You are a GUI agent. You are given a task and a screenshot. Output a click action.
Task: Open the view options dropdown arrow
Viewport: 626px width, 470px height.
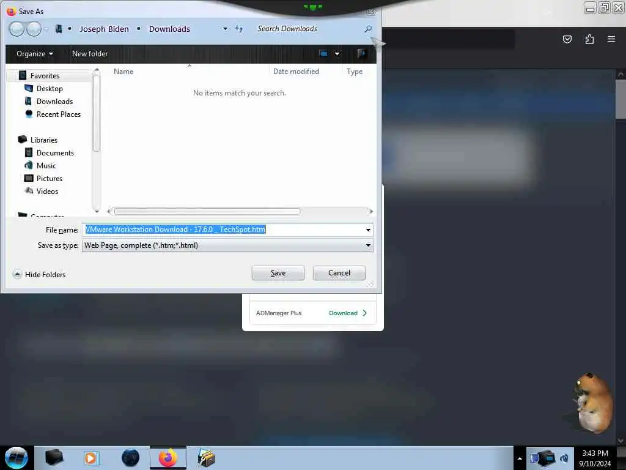pyautogui.click(x=337, y=54)
